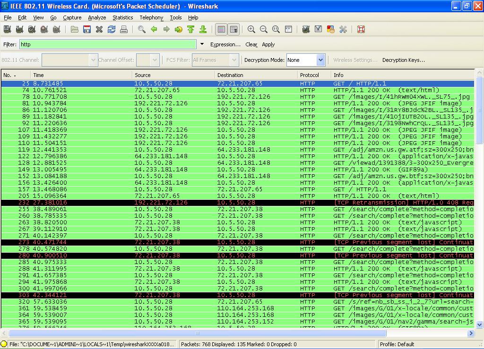Jump to the first packet
Screen dimensions: 484x349
[191, 29]
